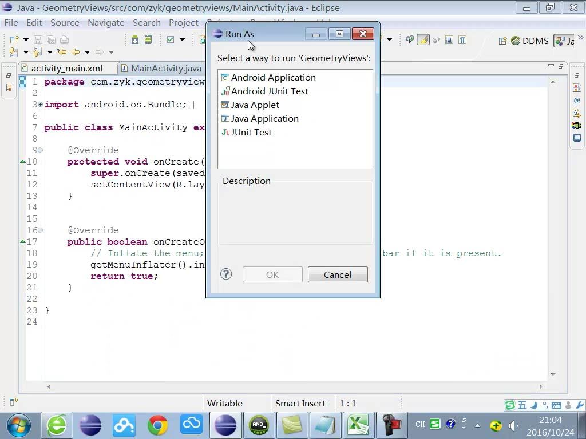The image size is (586, 439).
Task: Click the Open Perspective icon
Action: tap(502, 41)
